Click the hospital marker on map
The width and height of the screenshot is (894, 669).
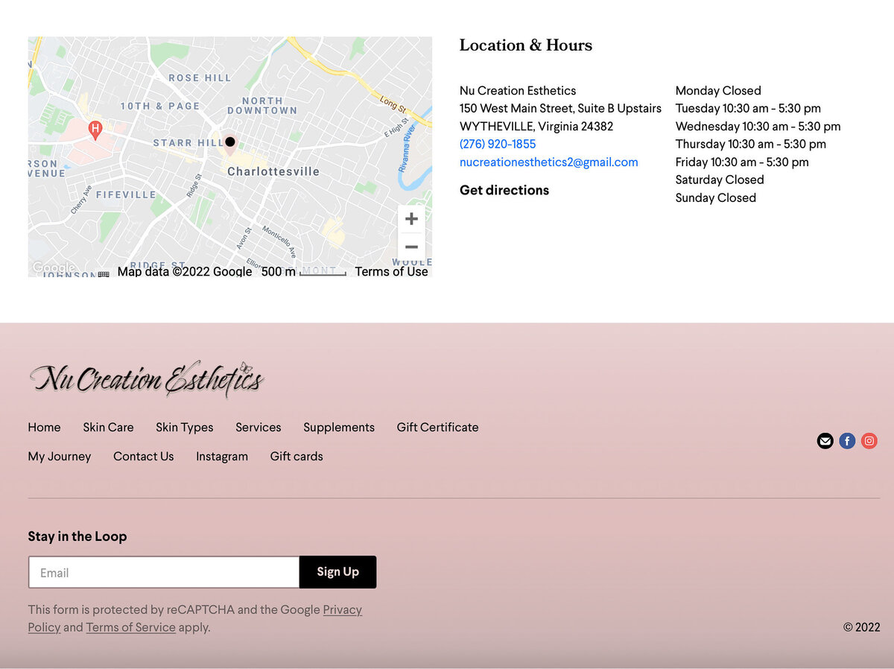click(x=95, y=130)
